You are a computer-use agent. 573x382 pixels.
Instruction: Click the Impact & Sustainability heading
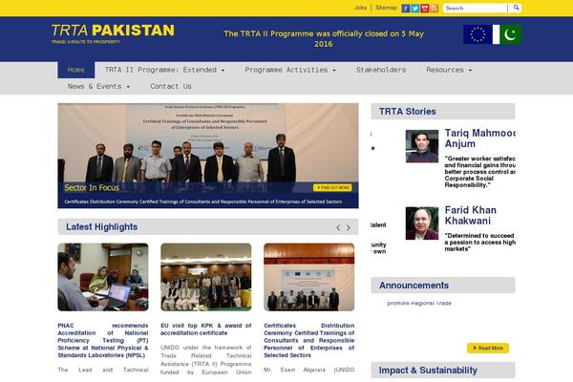(x=428, y=371)
